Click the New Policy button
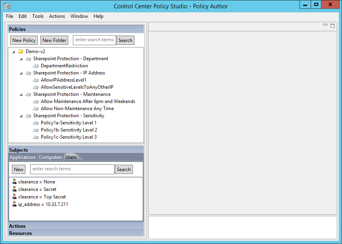342x244 pixels. click(24, 40)
